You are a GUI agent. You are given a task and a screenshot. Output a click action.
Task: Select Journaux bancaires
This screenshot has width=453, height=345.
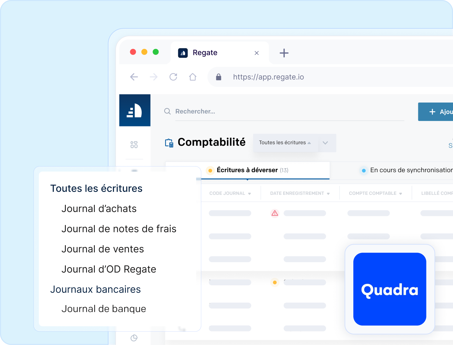pyautogui.click(x=95, y=290)
